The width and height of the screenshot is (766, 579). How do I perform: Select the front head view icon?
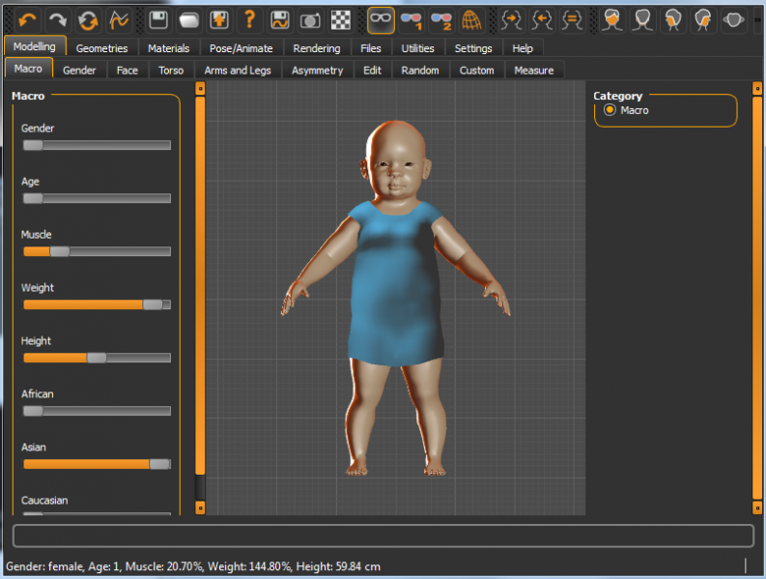coord(611,18)
